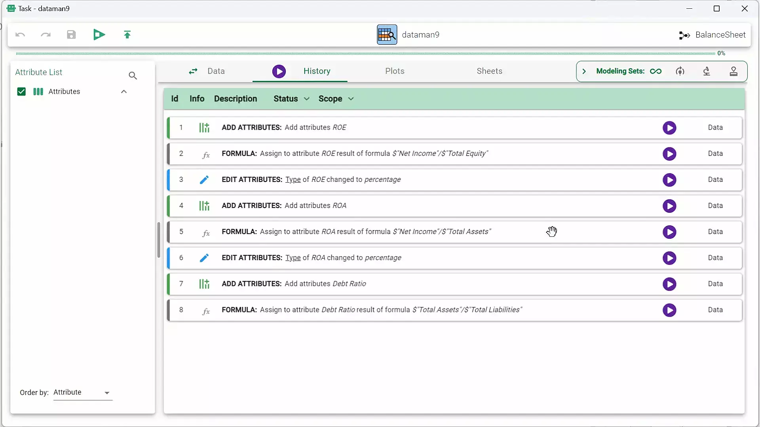Run step 6 ROA type change

[x=669, y=258]
